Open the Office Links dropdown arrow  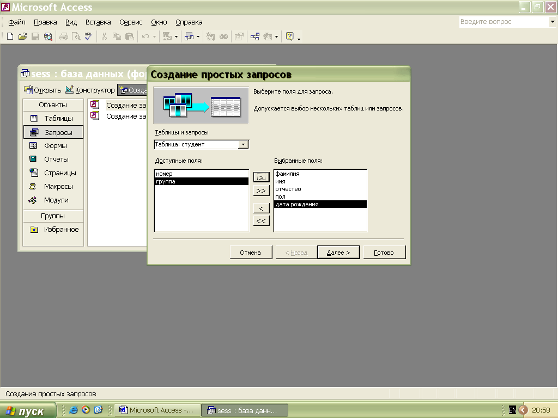[x=176, y=36]
